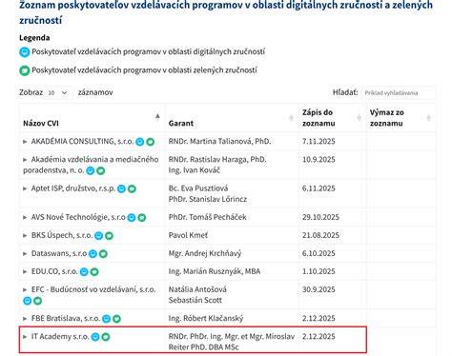Sort by Zápis do zoznamu column
This screenshot has width=452, height=356.
coord(333,118)
